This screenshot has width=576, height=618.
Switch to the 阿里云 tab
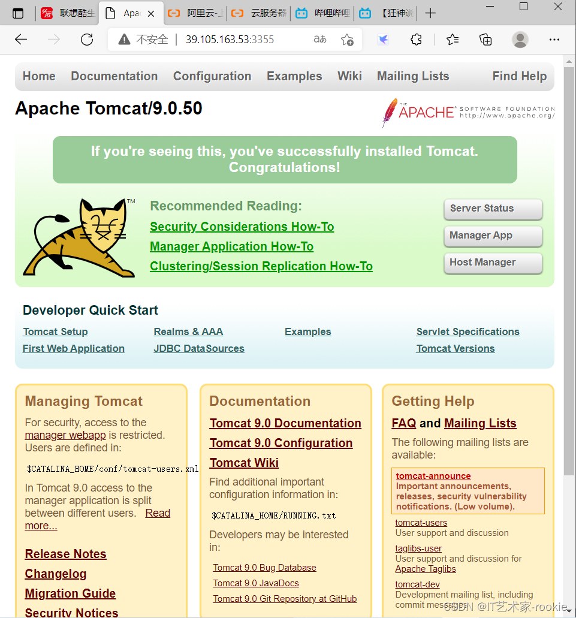tap(195, 13)
